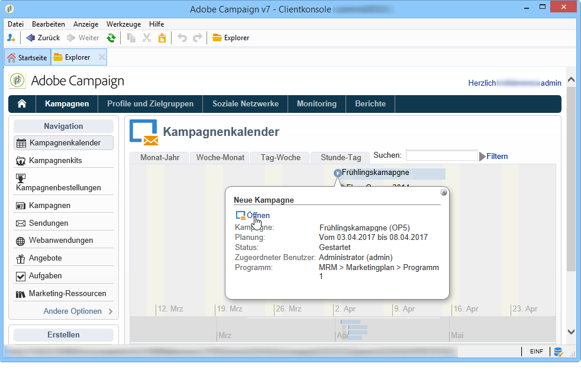Click the home icon in navigation bar
This screenshot has width=581, height=380.
(22, 103)
